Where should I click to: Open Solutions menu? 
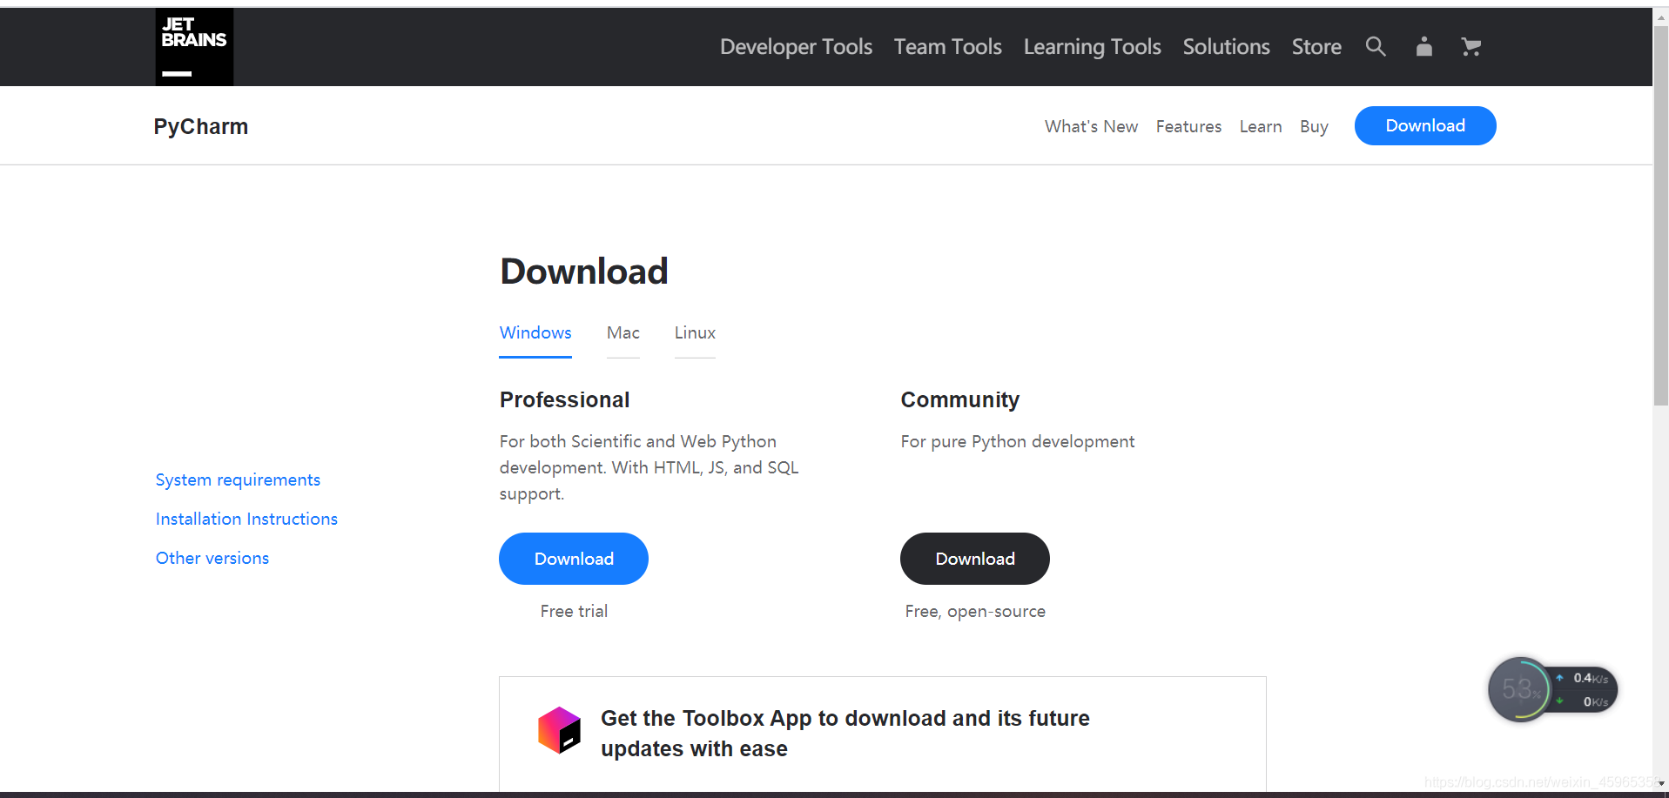point(1226,47)
